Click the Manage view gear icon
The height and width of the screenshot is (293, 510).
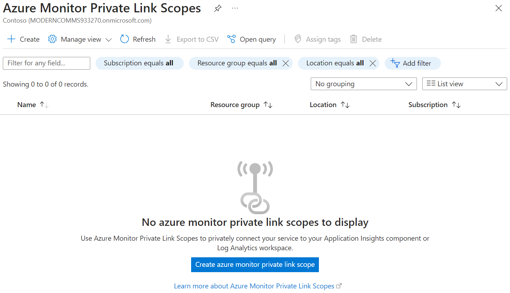[52, 39]
